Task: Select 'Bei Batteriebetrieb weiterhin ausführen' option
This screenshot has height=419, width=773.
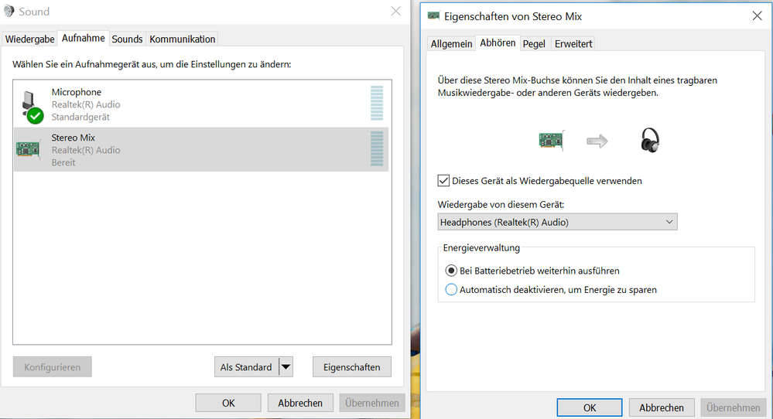Action: pyautogui.click(x=452, y=271)
